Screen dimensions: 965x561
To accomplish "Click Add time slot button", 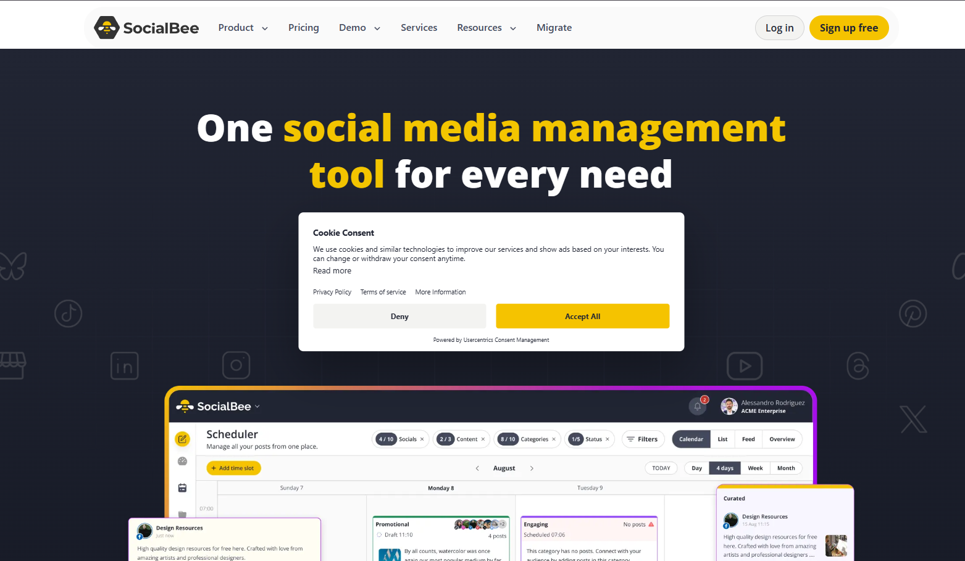I will tap(234, 468).
